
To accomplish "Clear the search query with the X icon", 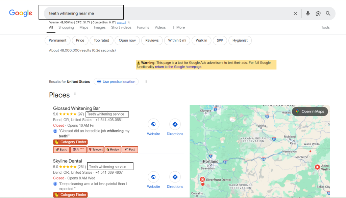I will tap(295, 14).
